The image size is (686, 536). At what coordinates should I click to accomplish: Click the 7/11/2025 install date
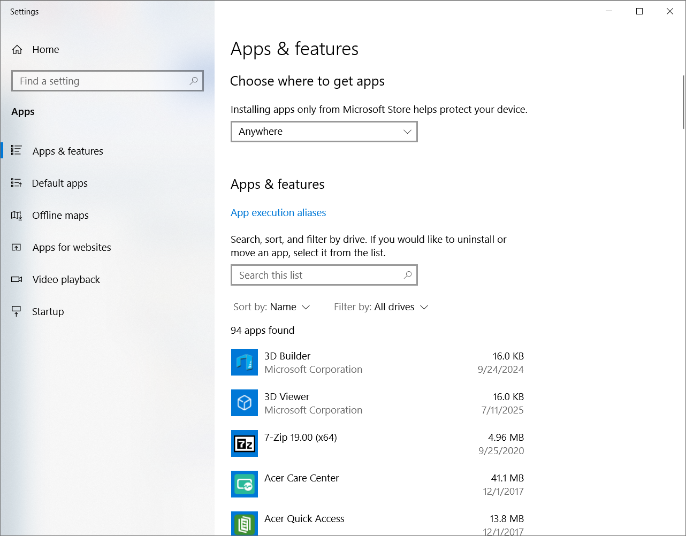click(502, 410)
